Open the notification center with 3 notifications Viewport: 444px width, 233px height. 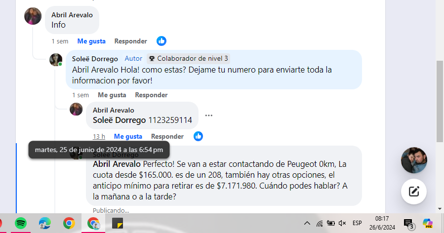click(x=408, y=224)
